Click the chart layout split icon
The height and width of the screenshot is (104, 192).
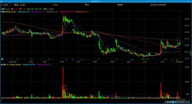click(x=176, y=102)
